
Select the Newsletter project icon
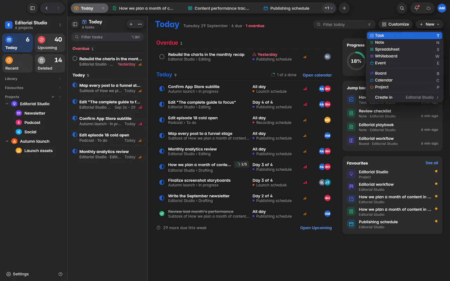click(19, 113)
